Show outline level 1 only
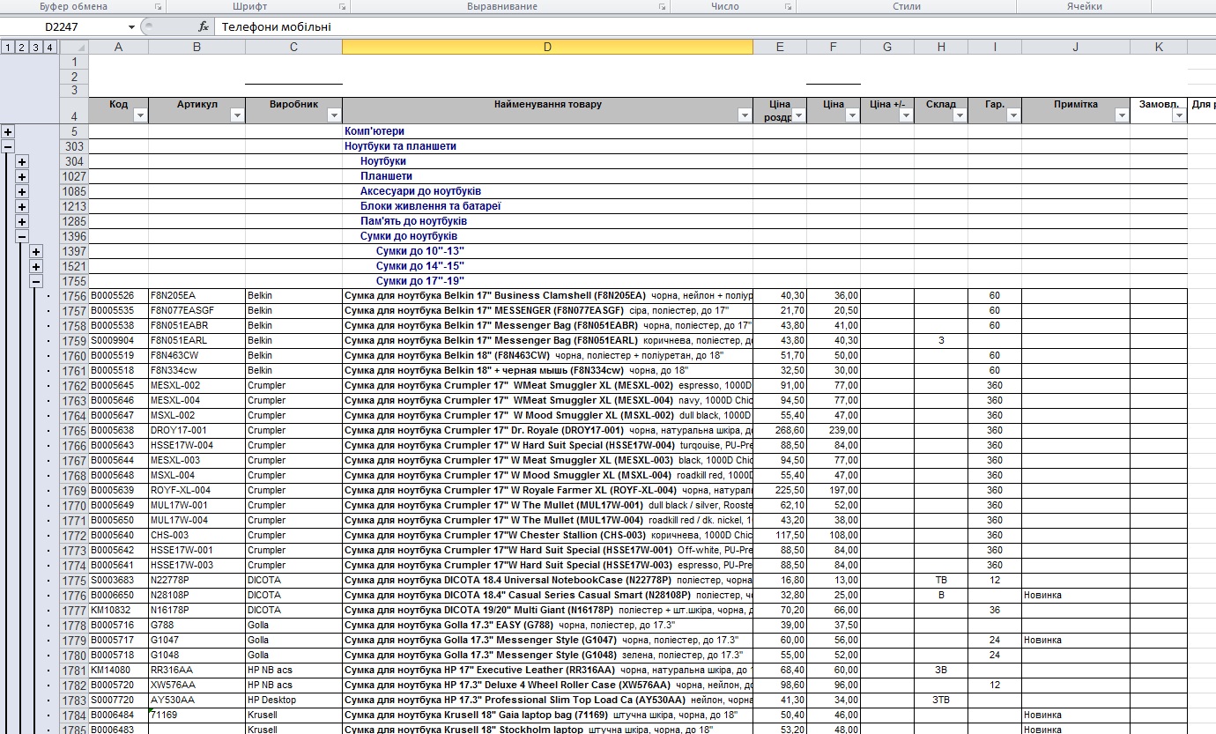This screenshot has width=1216, height=734. 8,48
